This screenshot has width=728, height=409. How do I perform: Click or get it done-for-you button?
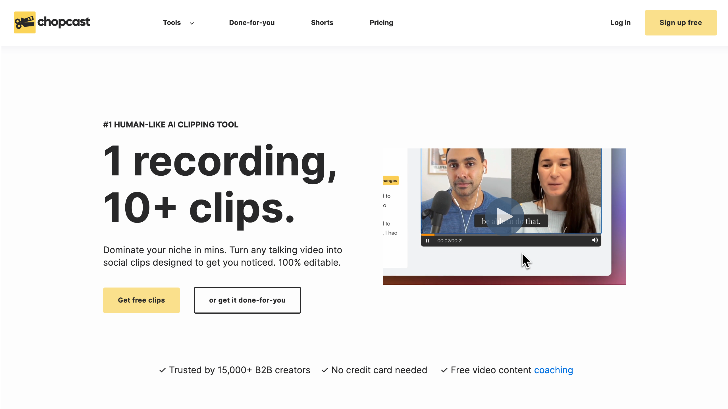click(247, 300)
